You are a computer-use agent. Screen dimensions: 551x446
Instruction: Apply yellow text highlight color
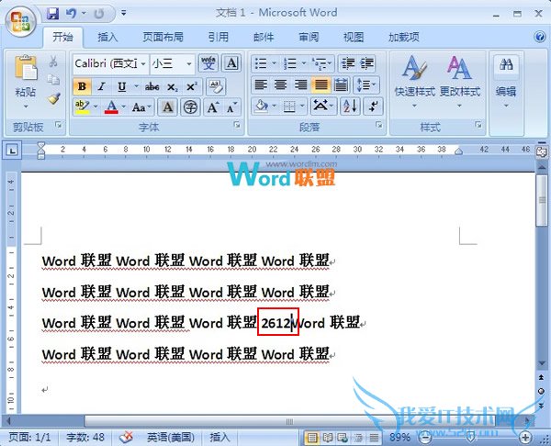pos(83,107)
